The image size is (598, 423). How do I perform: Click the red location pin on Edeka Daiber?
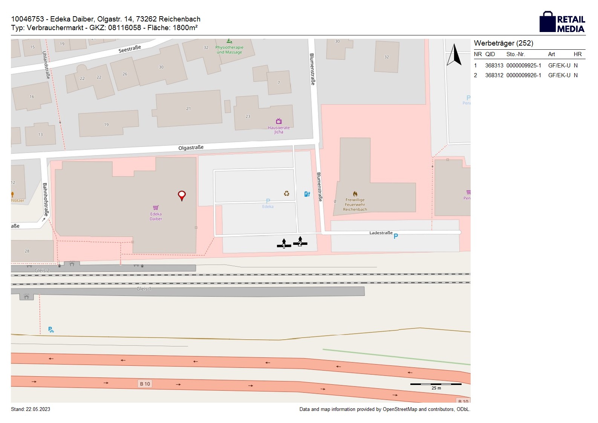[x=182, y=195]
